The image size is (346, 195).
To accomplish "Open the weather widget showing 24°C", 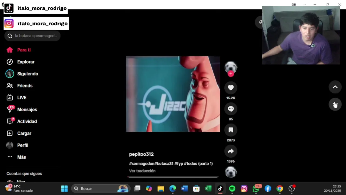I will (19, 188).
